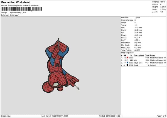Viewport: 167px width, 118px height.
Task: Click the 'Created By:' footer label
Action: click(6, 116)
